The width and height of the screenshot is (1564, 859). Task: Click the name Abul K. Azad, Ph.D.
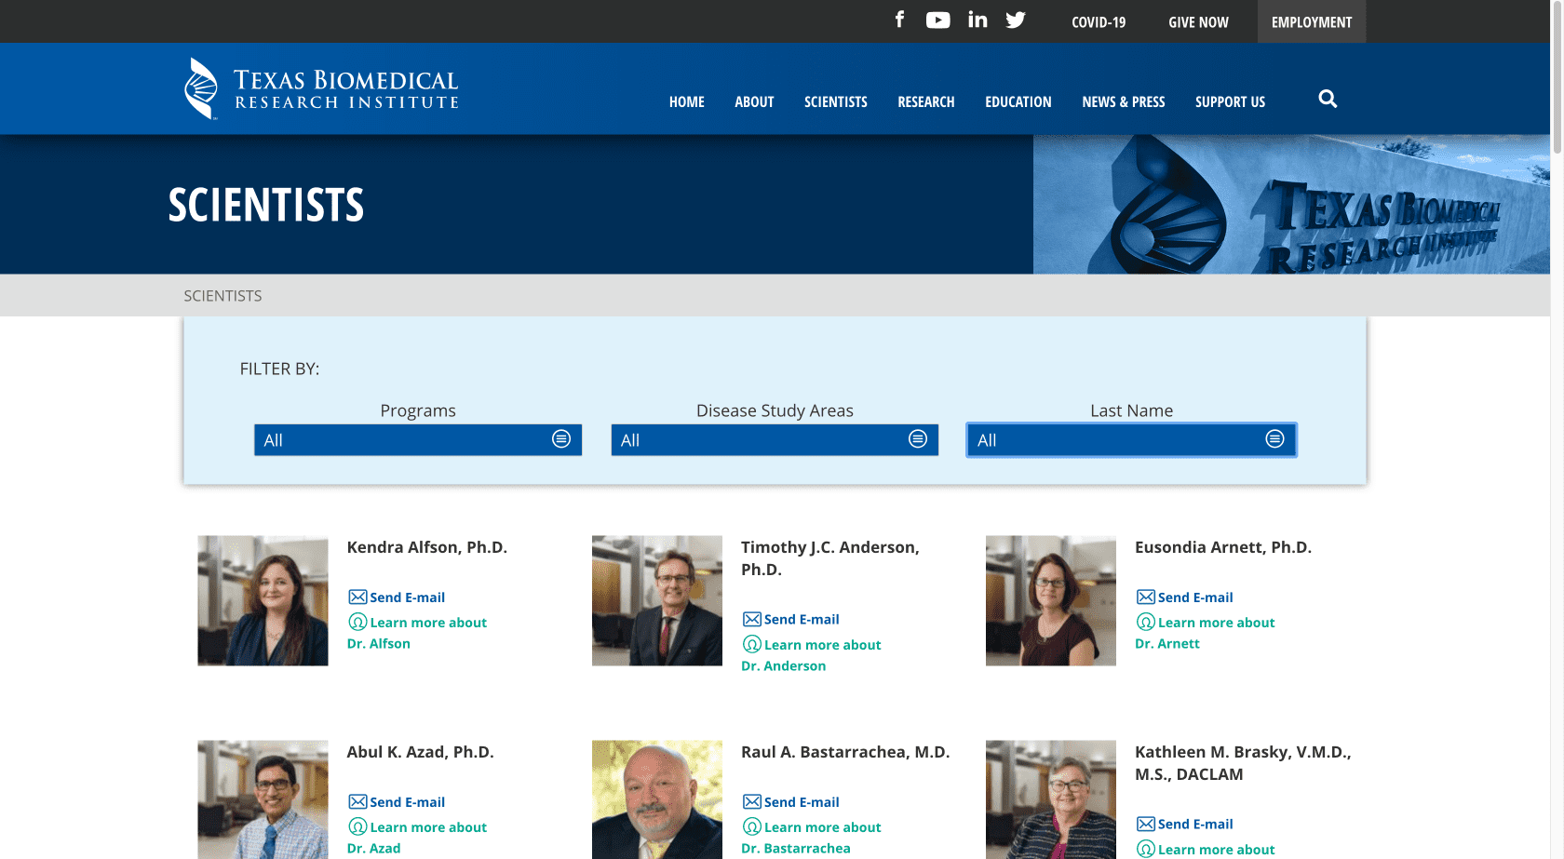click(x=421, y=752)
